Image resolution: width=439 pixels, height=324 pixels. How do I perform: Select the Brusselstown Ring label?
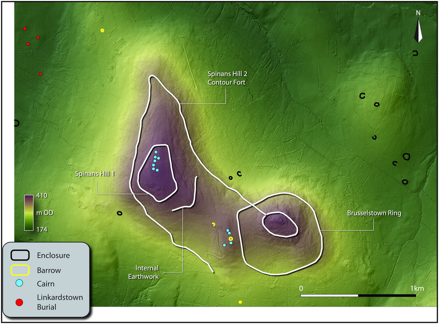pos(374,213)
